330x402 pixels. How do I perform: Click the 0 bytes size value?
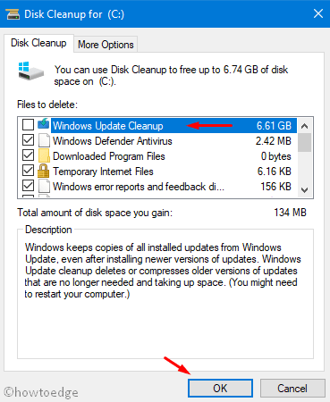click(276, 156)
